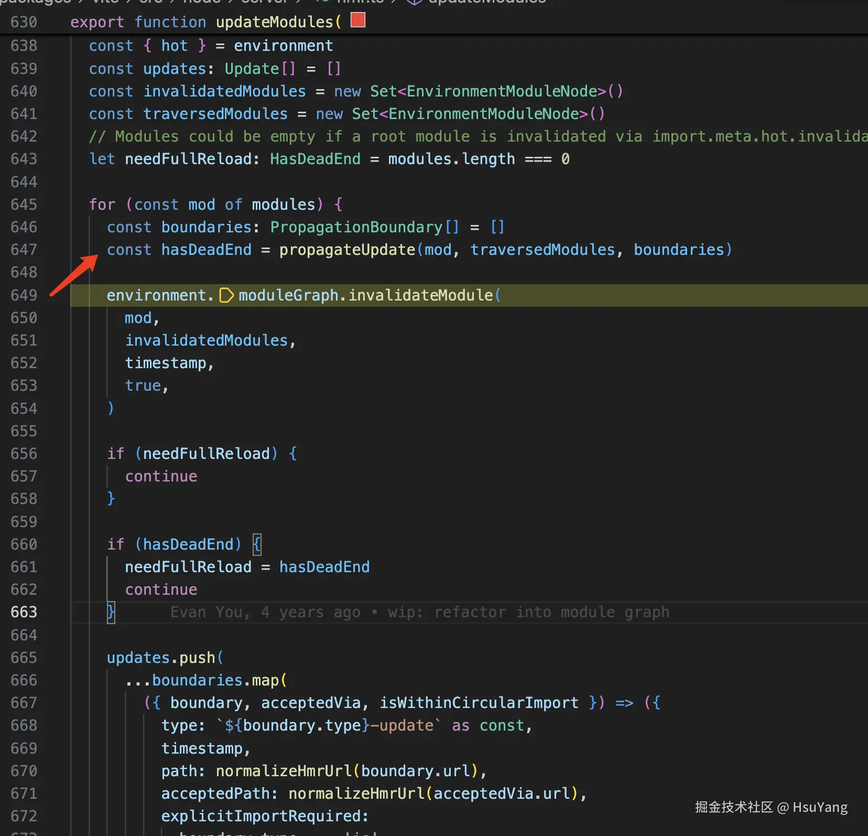Click the 'propagateUpdate' call on line 647

click(x=348, y=250)
